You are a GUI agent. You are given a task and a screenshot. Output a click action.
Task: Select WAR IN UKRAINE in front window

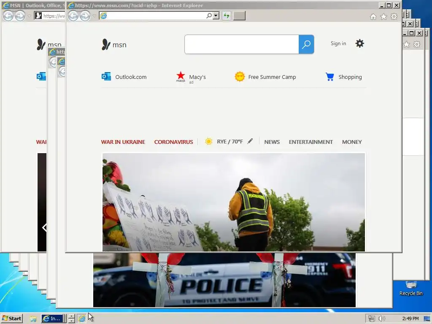tap(123, 142)
